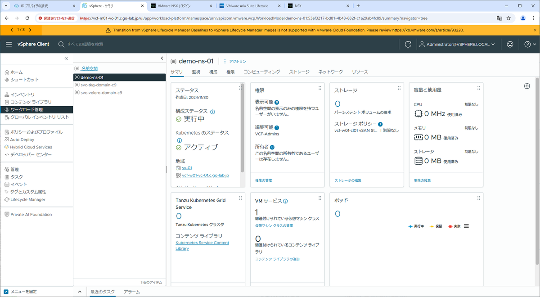Click the search box for all environments
The image size is (540, 297).
point(85,44)
